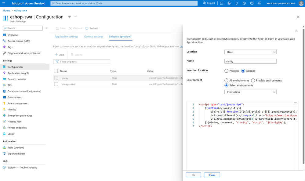Open Enterprise-grade edge

point(20,115)
